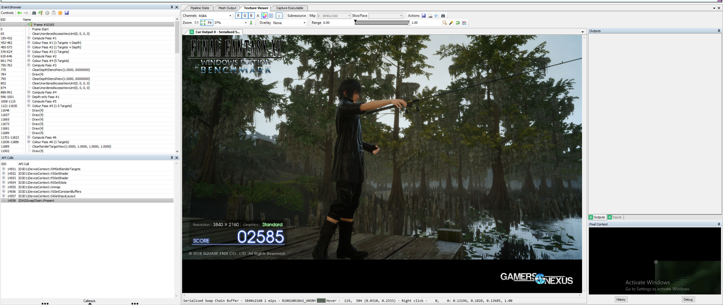
Task: Close the Event Browser panel
Action: 176,7
